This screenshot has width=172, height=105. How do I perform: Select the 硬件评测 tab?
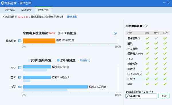point(43,10)
